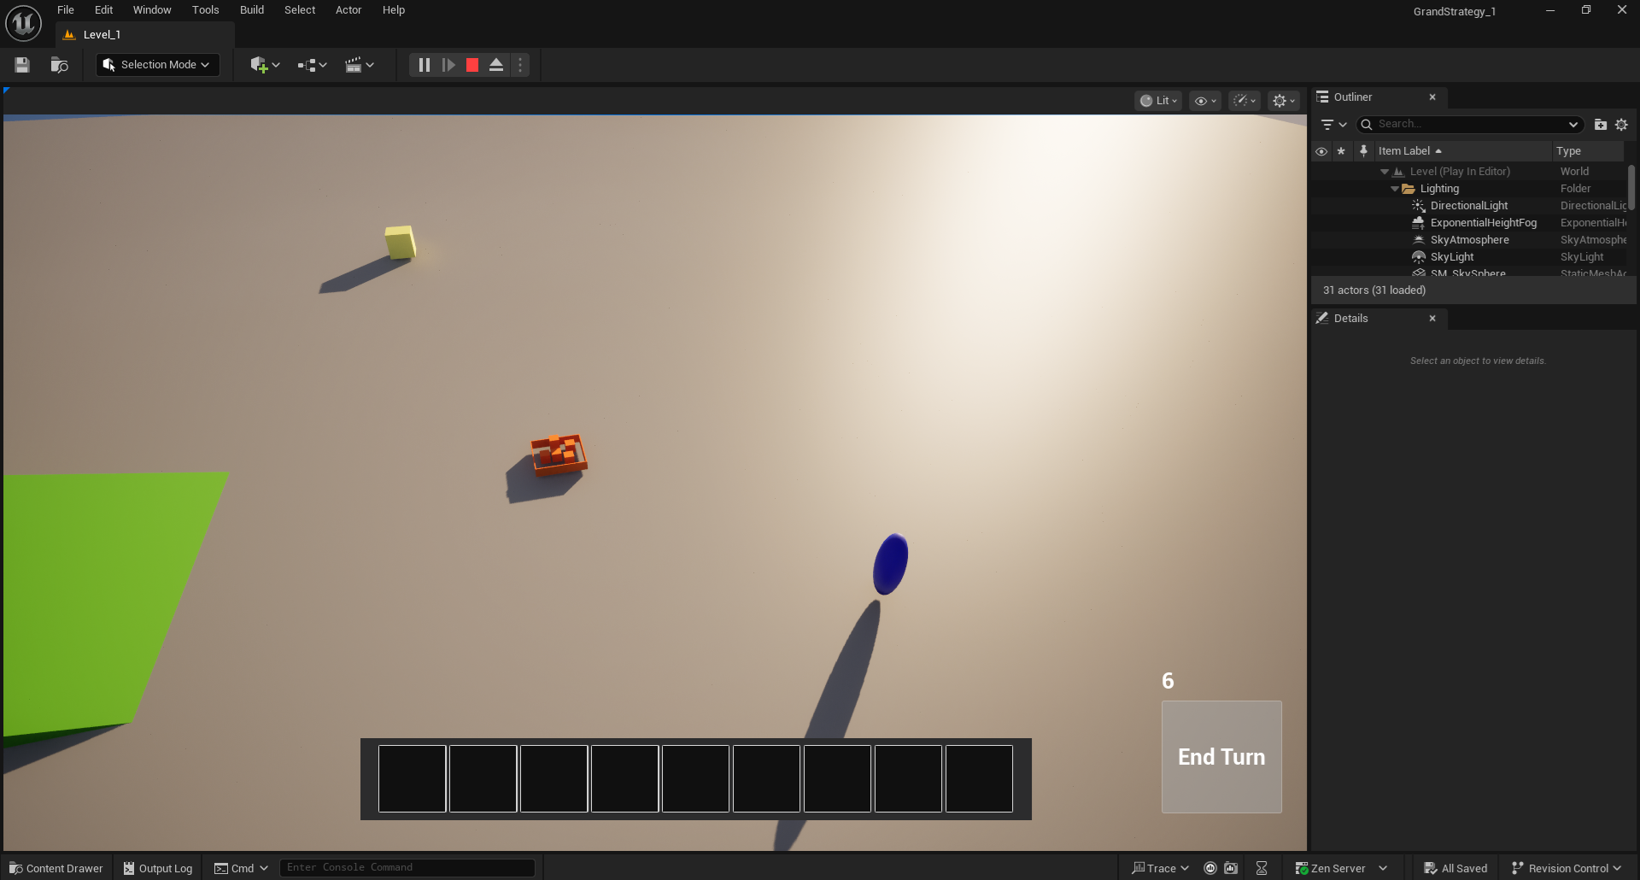The image size is (1640, 880).
Task: Create a new folder in the Outliner
Action: tap(1601, 125)
